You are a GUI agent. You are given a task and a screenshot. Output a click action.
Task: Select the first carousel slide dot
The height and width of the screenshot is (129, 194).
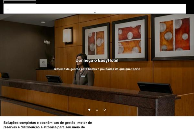(x=89, y=110)
